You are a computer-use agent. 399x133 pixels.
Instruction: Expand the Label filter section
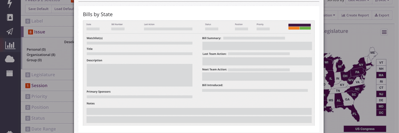click(x=47, y=21)
